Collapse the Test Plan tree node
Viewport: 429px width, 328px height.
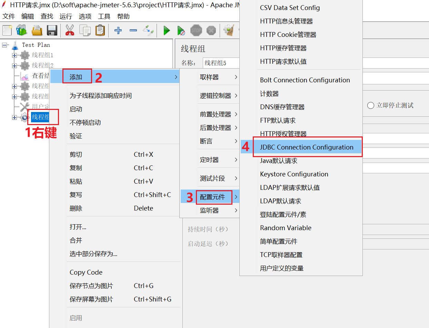tap(4, 45)
